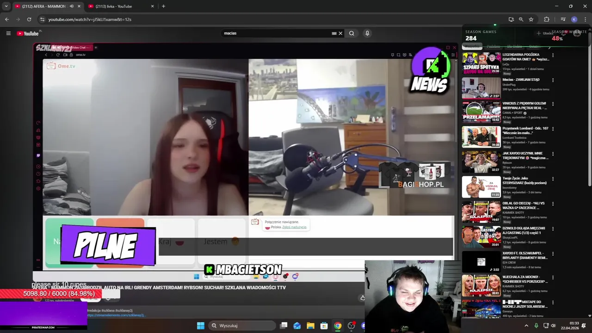Open options menu for 'OBLAŁ GO CIECZĄ' video
Image resolution: width=592 pixels, height=333 pixels.
pyautogui.click(x=553, y=204)
